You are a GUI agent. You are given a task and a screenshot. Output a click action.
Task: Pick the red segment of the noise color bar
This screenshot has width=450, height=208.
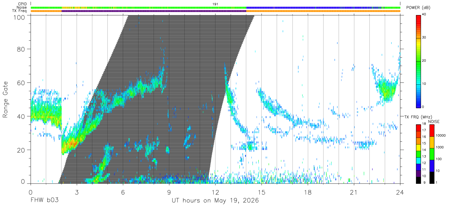(431, 130)
